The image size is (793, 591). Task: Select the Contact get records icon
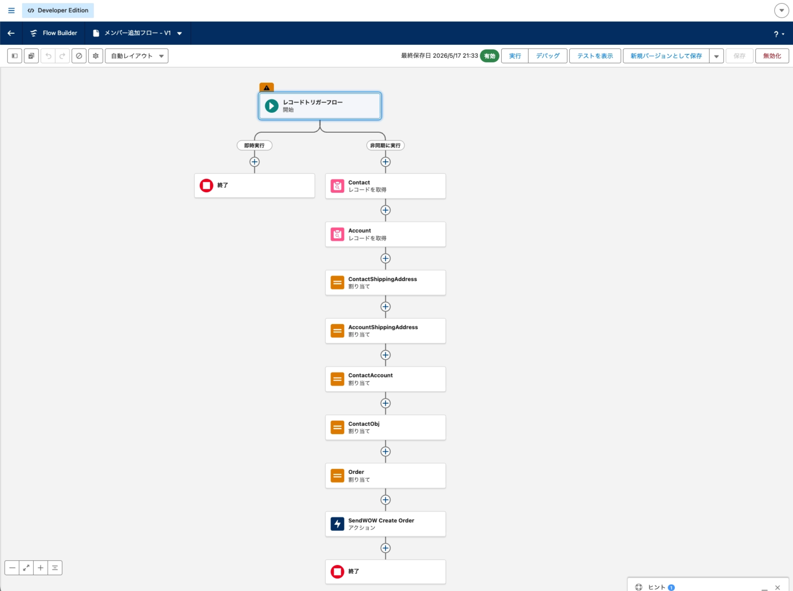pos(337,186)
